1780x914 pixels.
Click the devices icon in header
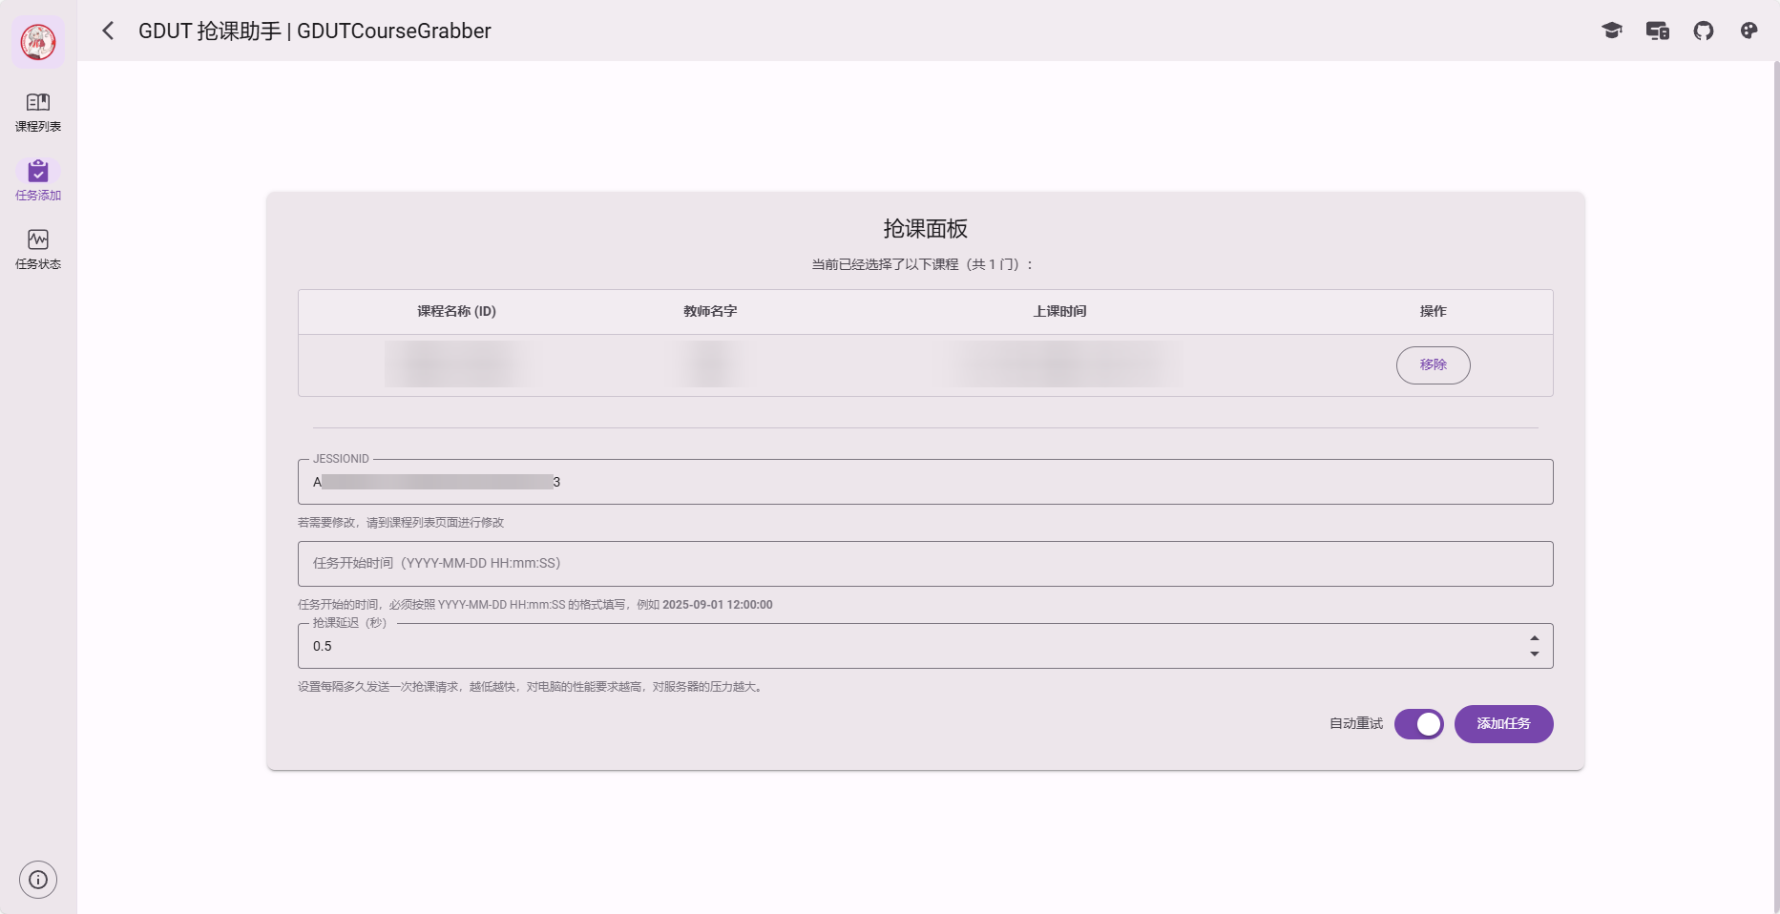pos(1658,31)
